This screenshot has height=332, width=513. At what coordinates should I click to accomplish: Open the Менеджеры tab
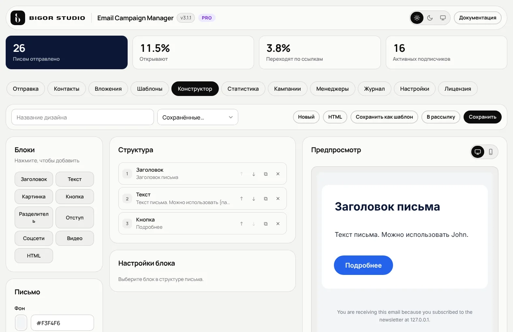pos(333,89)
